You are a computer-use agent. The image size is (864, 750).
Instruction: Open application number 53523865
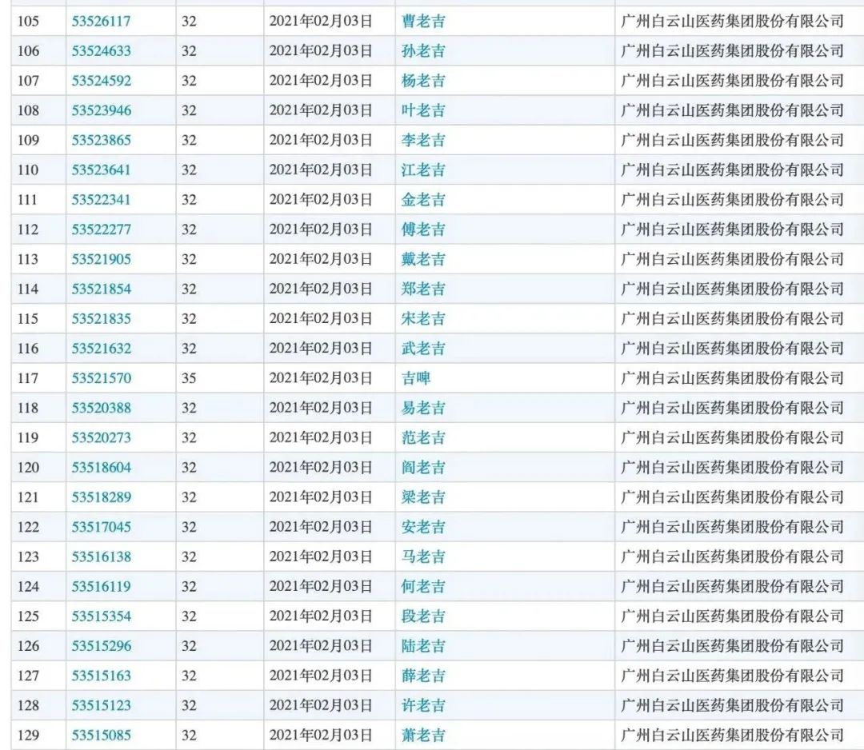(x=102, y=141)
